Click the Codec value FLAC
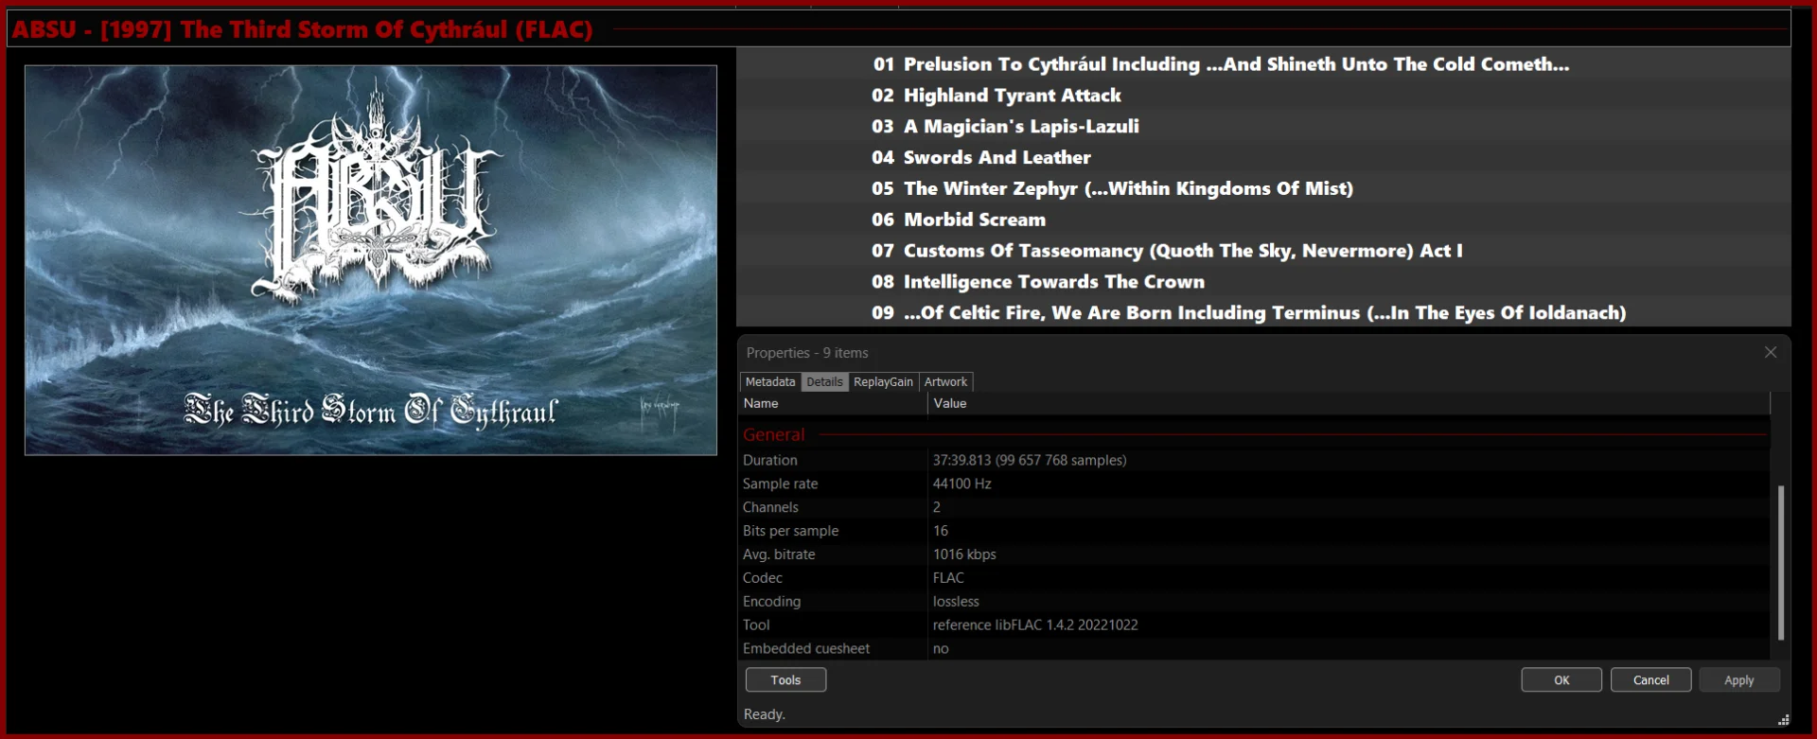 click(948, 578)
